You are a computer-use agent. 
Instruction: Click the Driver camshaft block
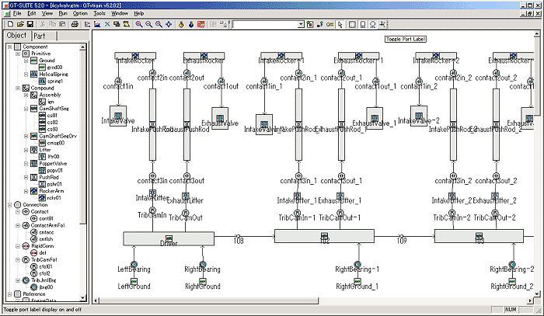coord(169,238)
